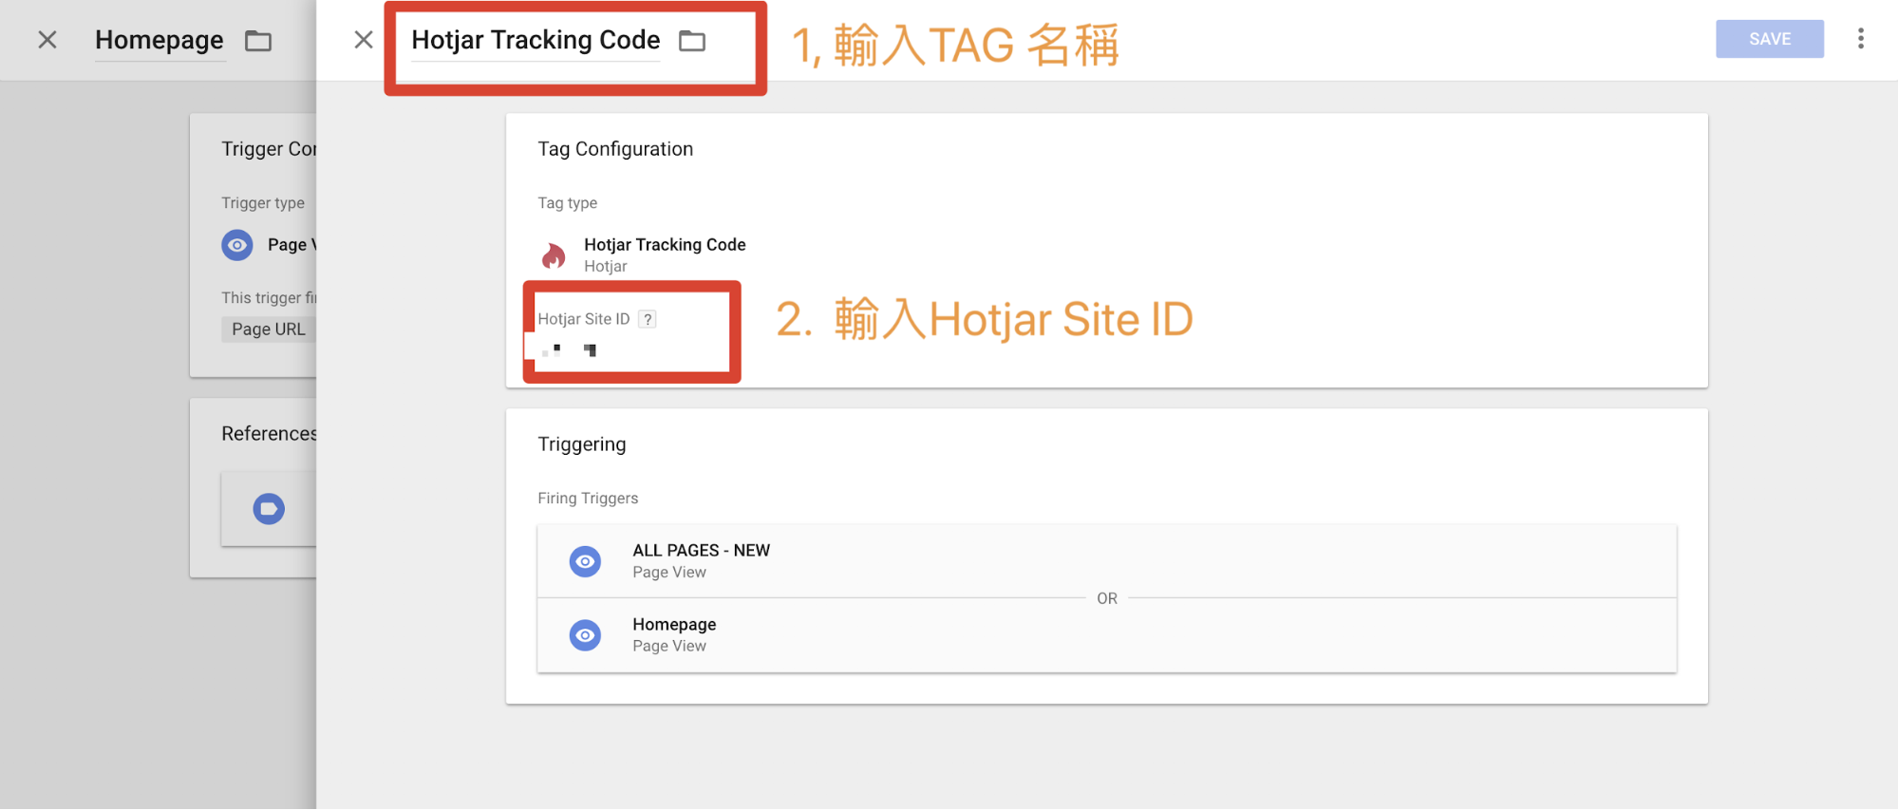Click the Hotjar flame tag type icon
1898x810 pixels.
pyautogui.click(x=554, y=255)
